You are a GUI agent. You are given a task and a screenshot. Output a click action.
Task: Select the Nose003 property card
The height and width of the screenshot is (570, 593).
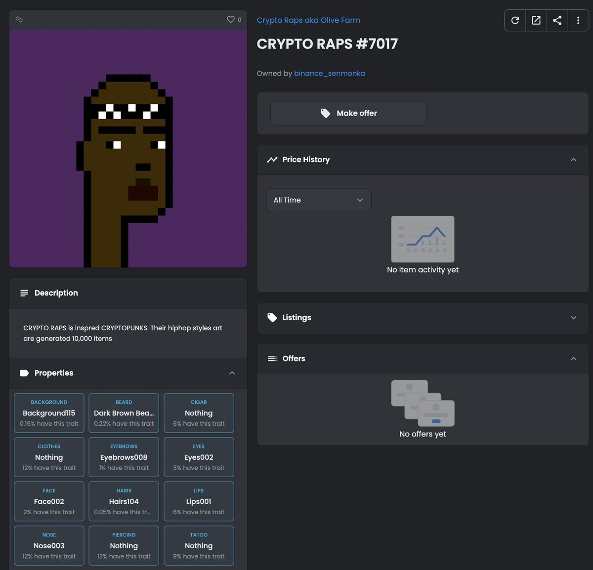pos(49,546)
